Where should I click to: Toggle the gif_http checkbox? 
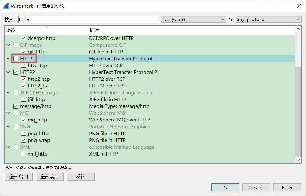coord(24,52)
